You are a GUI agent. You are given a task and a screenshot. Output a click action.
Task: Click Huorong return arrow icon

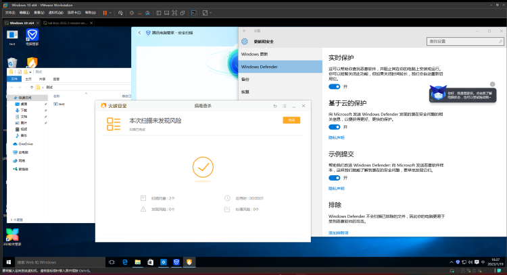[275, 106]
